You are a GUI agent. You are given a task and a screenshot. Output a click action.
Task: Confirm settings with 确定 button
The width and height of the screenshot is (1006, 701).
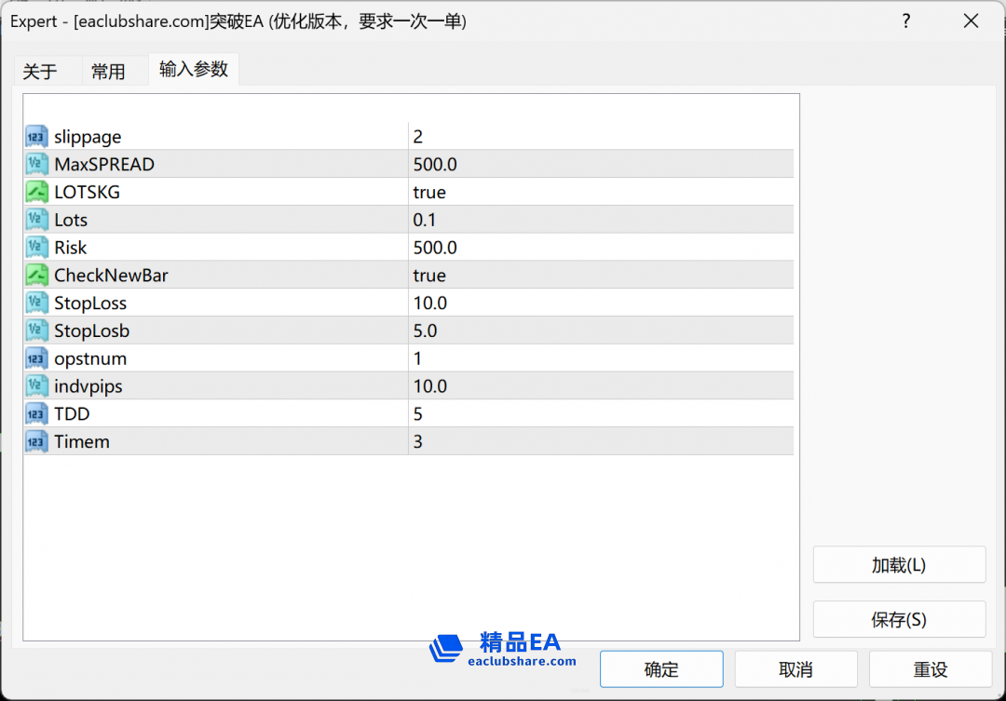(x=661, y=669)
